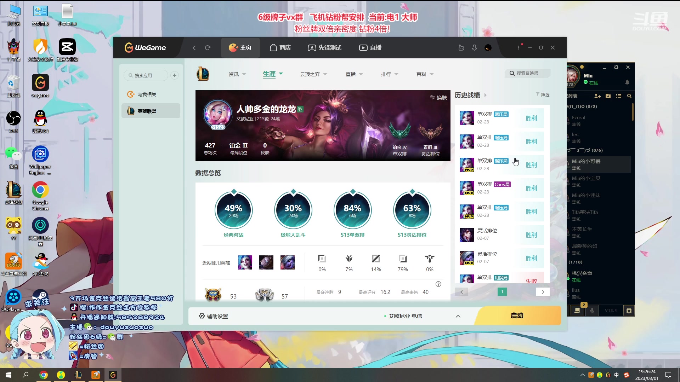Click the 换肤 change skin button
The height and width of the screenshot is (382, 680).
438,97
